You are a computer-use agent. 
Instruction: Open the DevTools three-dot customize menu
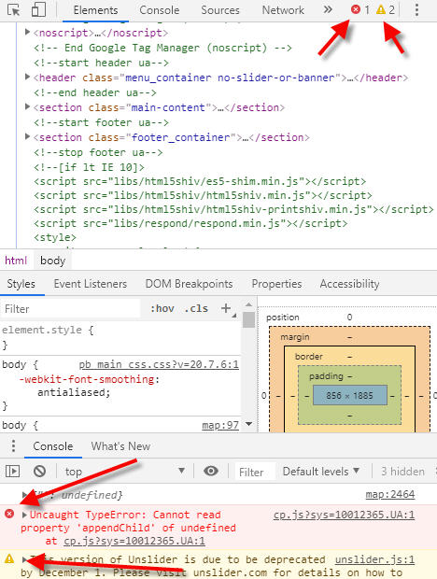point(416,10)
